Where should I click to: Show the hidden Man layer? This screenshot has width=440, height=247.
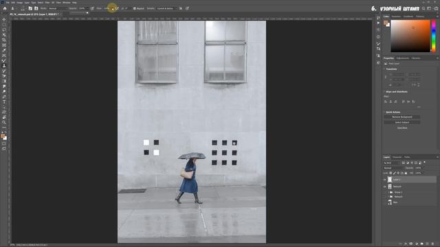click(x=385, y=202)
